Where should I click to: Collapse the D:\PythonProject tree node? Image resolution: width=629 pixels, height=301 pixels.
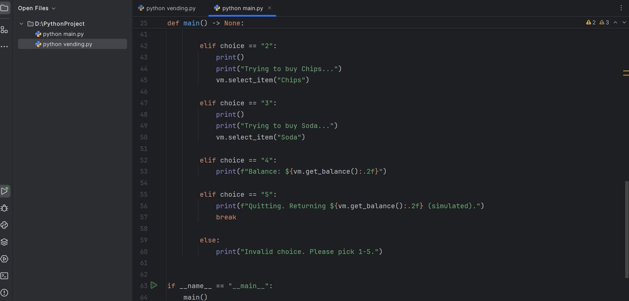coord(21,24)
